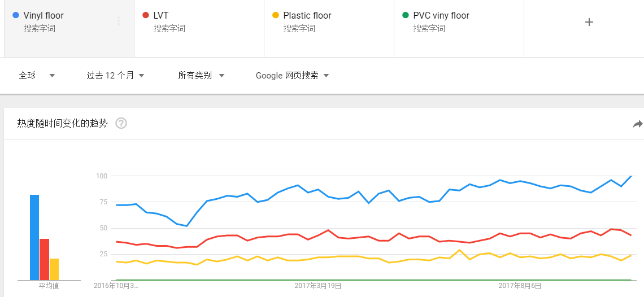
Task: Edit the Plastic floor search term
Action: point(307,16)
